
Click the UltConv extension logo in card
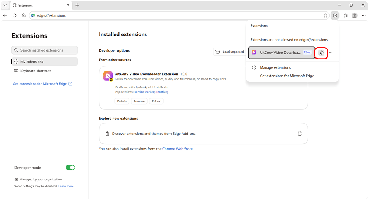pos(108,76)
